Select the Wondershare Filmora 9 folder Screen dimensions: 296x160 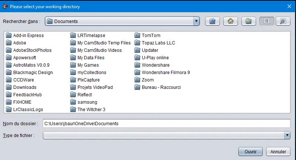point(162,73)
